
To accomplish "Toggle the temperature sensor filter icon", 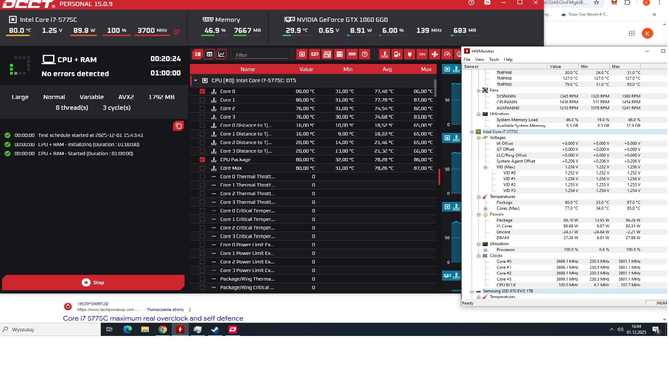I will [385, 54].
